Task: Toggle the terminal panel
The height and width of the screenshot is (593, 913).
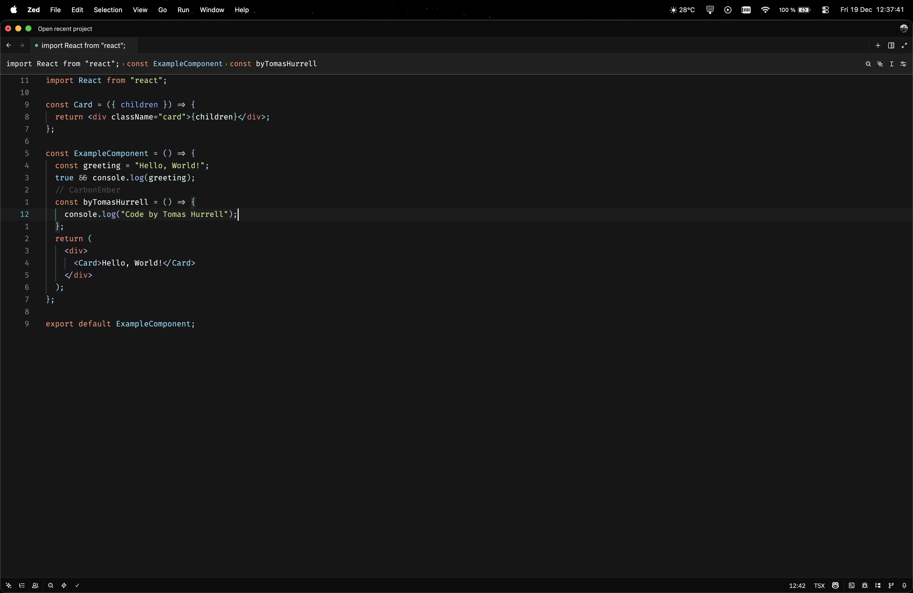Action: (852, 585)
